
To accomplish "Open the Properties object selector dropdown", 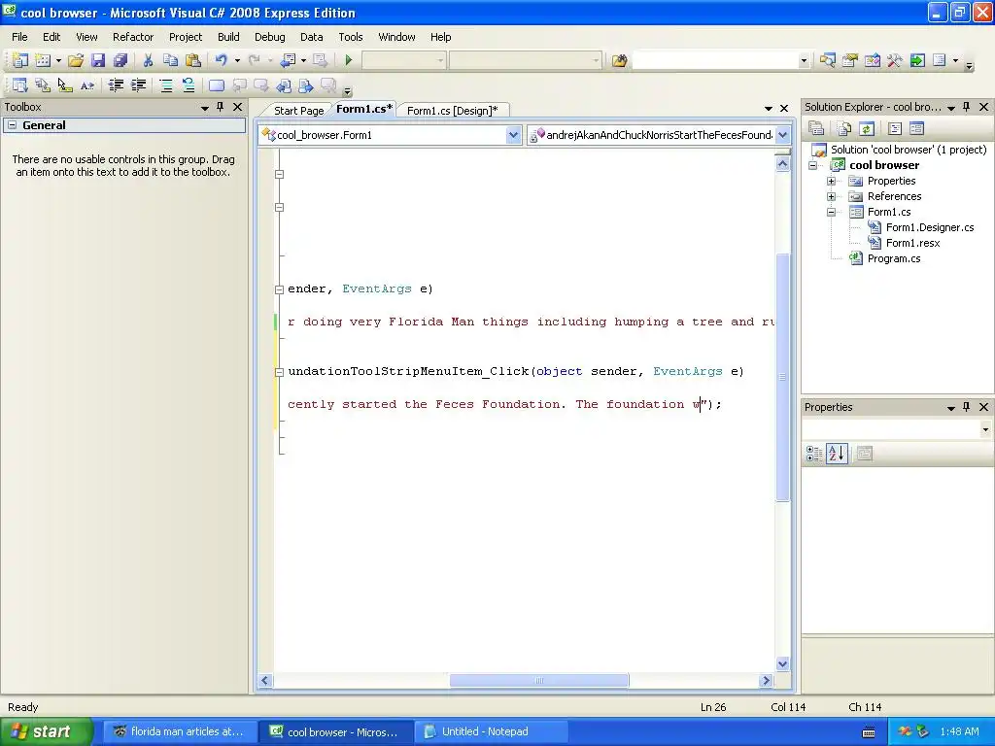I will click(x=985, y=429).
